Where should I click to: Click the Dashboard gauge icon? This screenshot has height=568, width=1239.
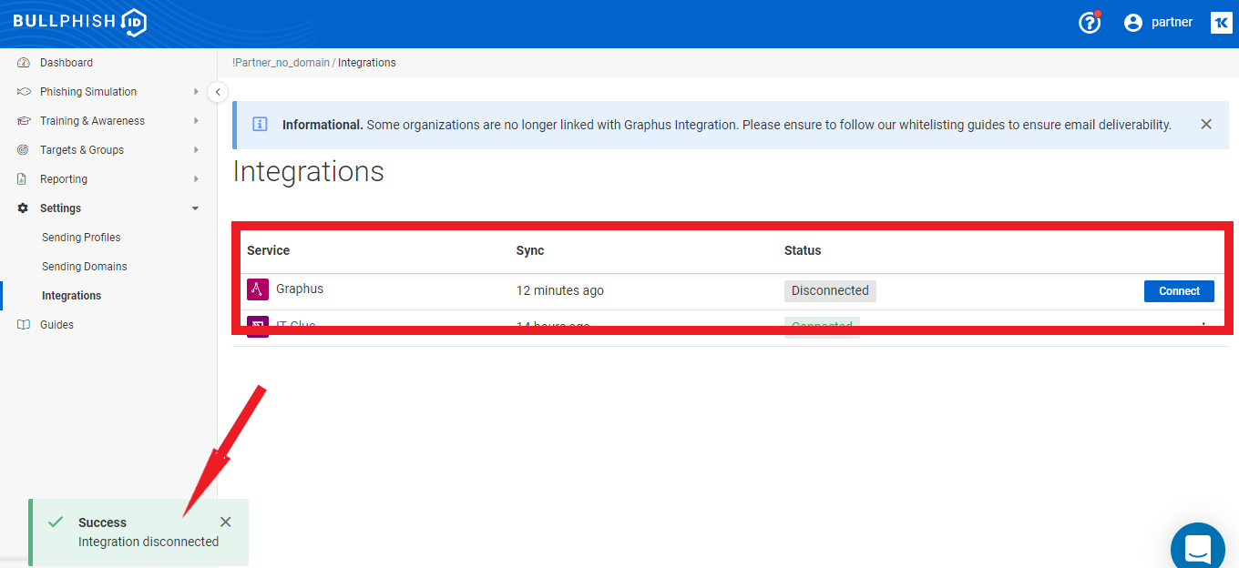pyautogui.click(x=24, y=63)
